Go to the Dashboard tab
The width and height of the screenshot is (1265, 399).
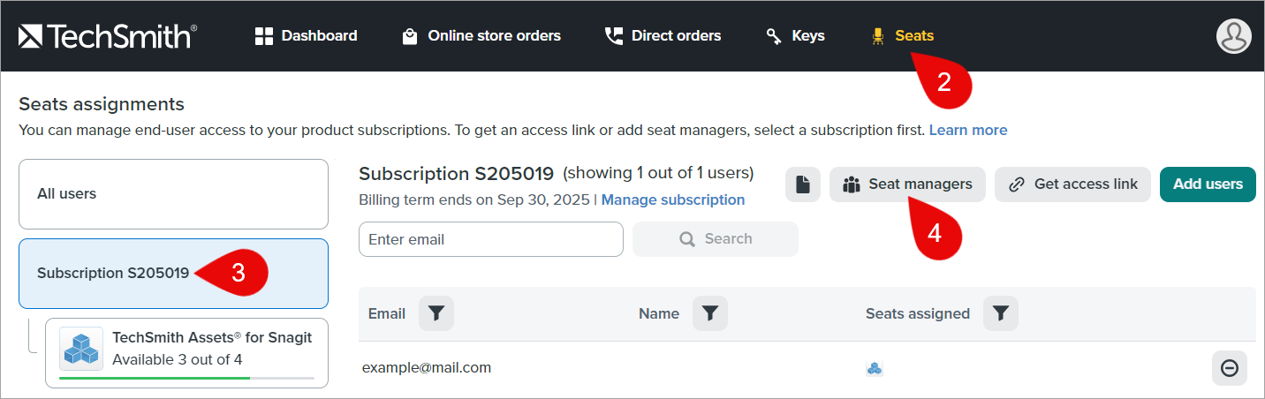pos(306,36)
